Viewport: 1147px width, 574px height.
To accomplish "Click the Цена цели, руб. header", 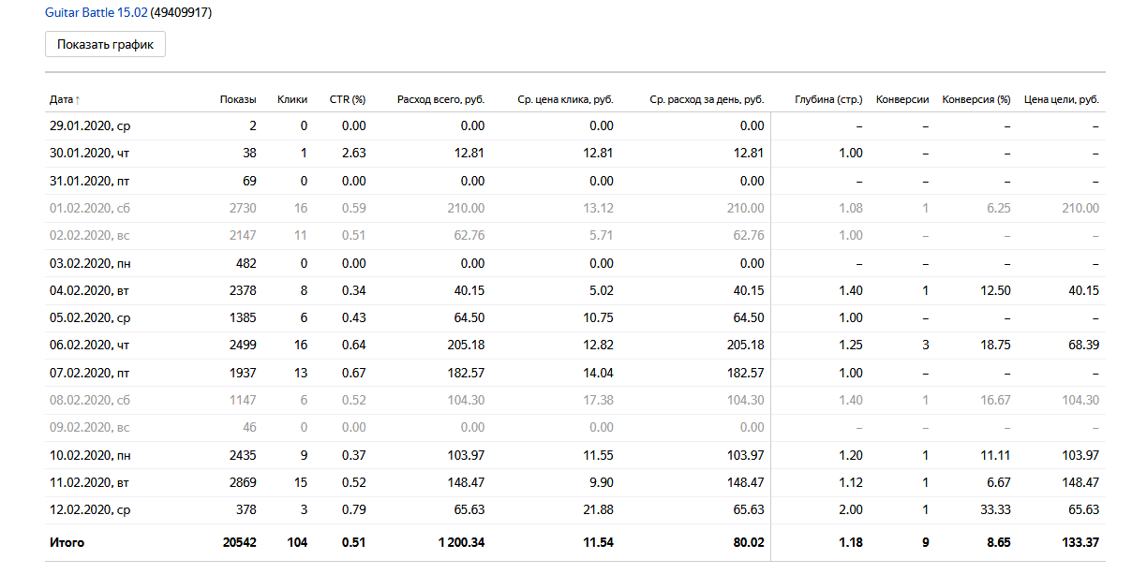I will click(1062, 99).
